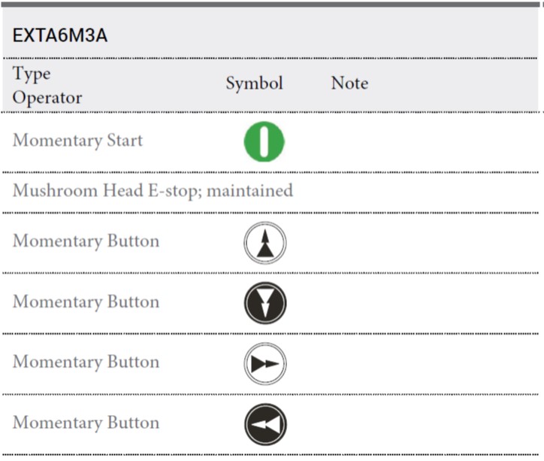Viewport: 544px width, 461px height.
Task: Click the white right-arrow button symbol
Action: pos(265,364)
